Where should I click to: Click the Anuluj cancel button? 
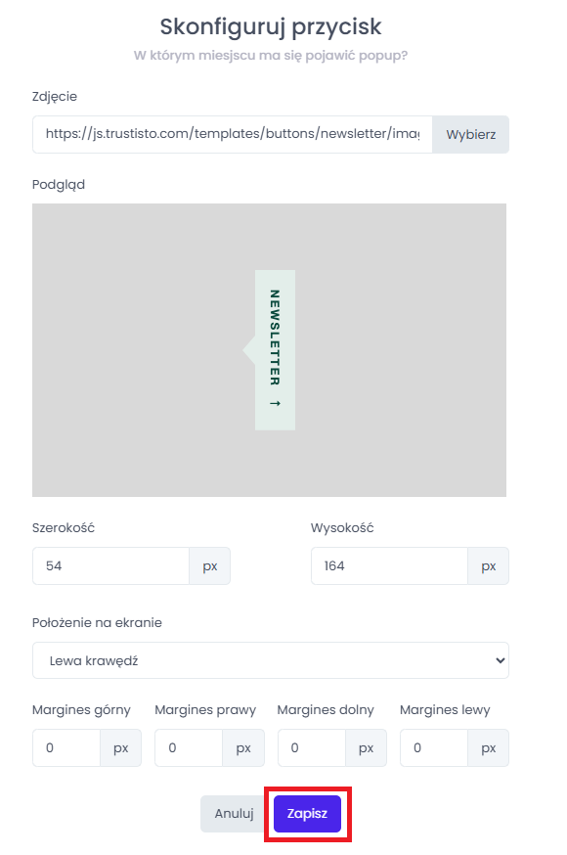pos(235,814)
